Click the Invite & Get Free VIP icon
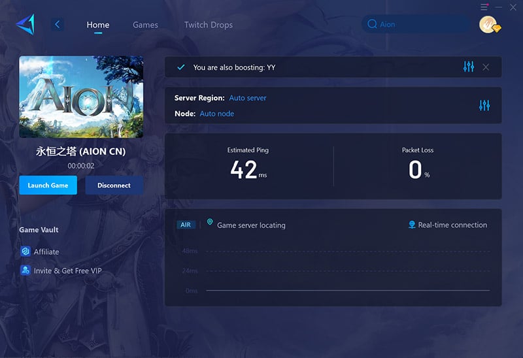This screenshot has height=358, width=523. [25, 270]
